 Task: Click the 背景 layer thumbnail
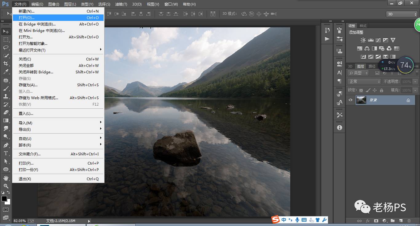(361, 100)
